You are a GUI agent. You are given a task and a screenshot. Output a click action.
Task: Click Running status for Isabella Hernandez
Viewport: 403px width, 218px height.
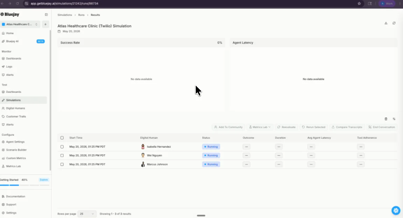(211, 147)
